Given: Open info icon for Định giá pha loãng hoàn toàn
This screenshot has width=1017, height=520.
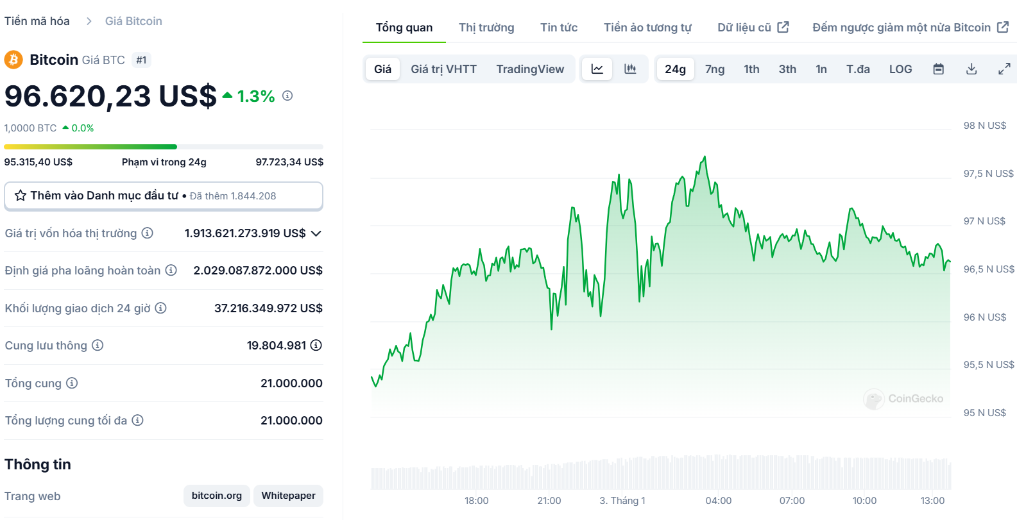Looking at the screenshot, I should point(171,270).
